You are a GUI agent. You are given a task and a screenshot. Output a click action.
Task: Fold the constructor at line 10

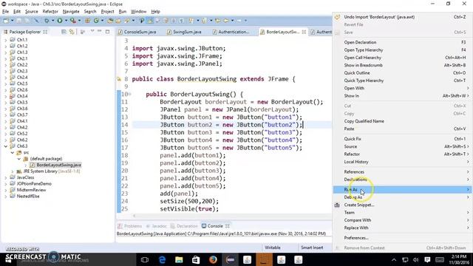click(x=130, y=94)
